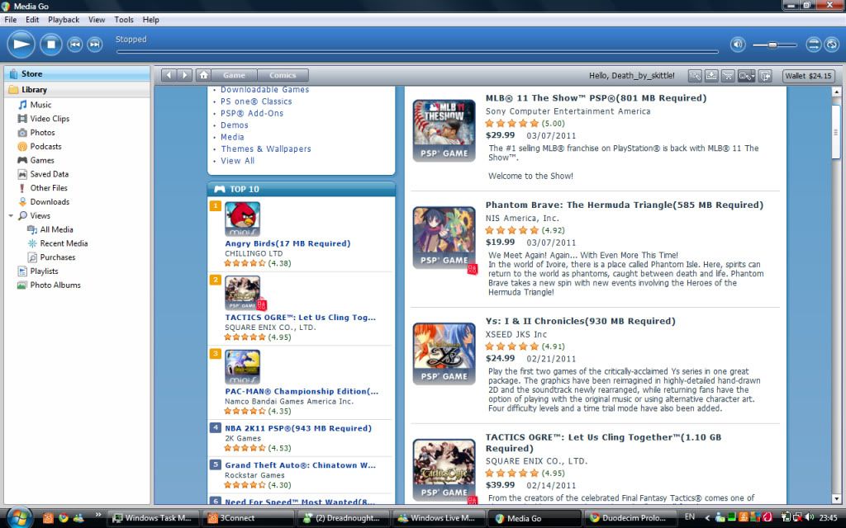Switch to the Game store tab

click(234, 75)
